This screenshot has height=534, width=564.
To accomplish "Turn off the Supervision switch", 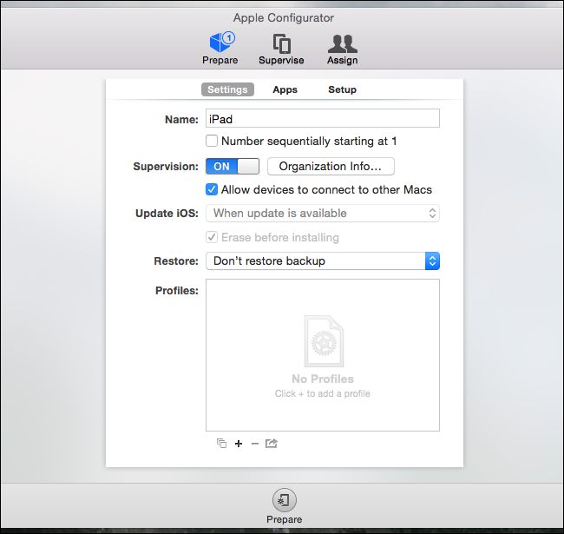I will 233,166.
